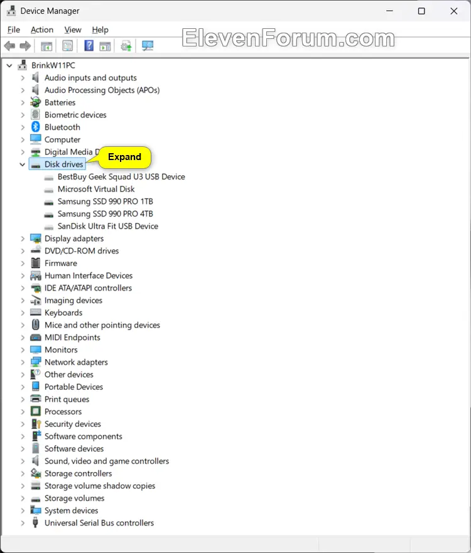The height and width of the screenshot is (553, 471).
Task: Expand Sound, video and game controllers
Action: tap(23, 461)
